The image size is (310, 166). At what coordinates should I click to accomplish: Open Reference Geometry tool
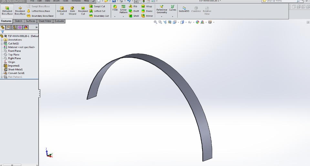click(x=162, y=9)
